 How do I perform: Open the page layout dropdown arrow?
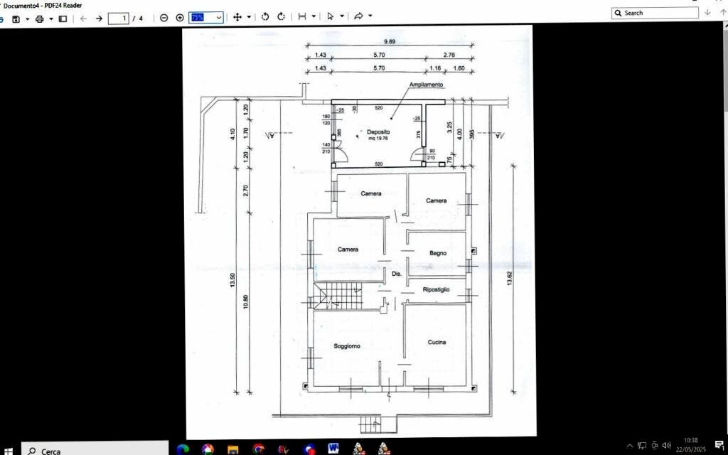coord(314,17)
